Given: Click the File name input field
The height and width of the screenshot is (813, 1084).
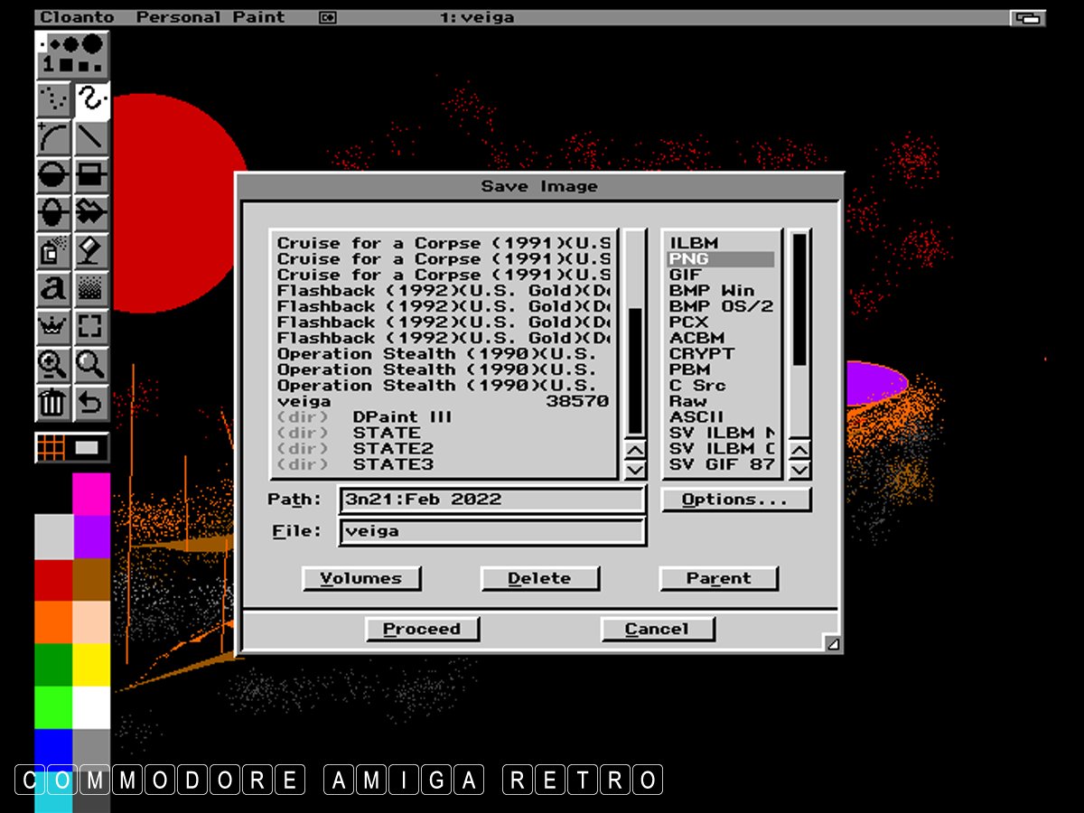Looking at the screenshot, I should pyautogui.click(x=491, y=531).
